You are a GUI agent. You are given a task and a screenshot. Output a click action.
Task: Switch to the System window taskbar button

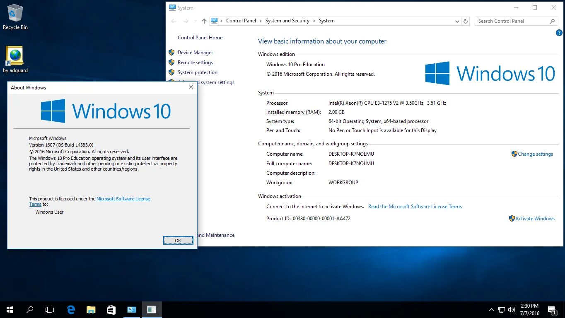[132, 309]
